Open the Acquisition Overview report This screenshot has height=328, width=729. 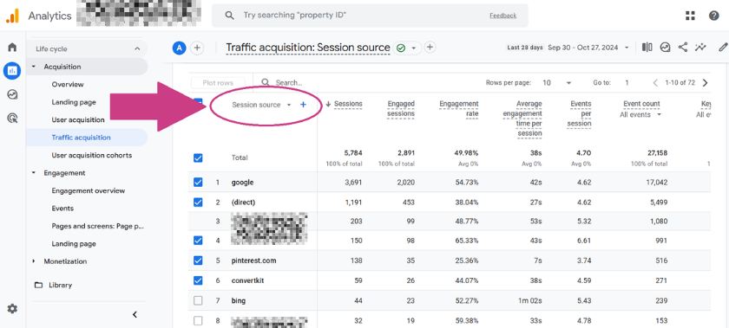(68, 85)
